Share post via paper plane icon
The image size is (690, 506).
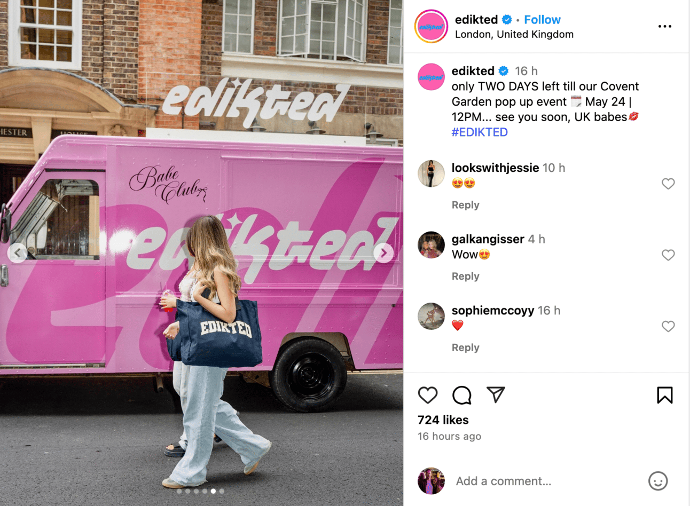(x=496, y=395)
